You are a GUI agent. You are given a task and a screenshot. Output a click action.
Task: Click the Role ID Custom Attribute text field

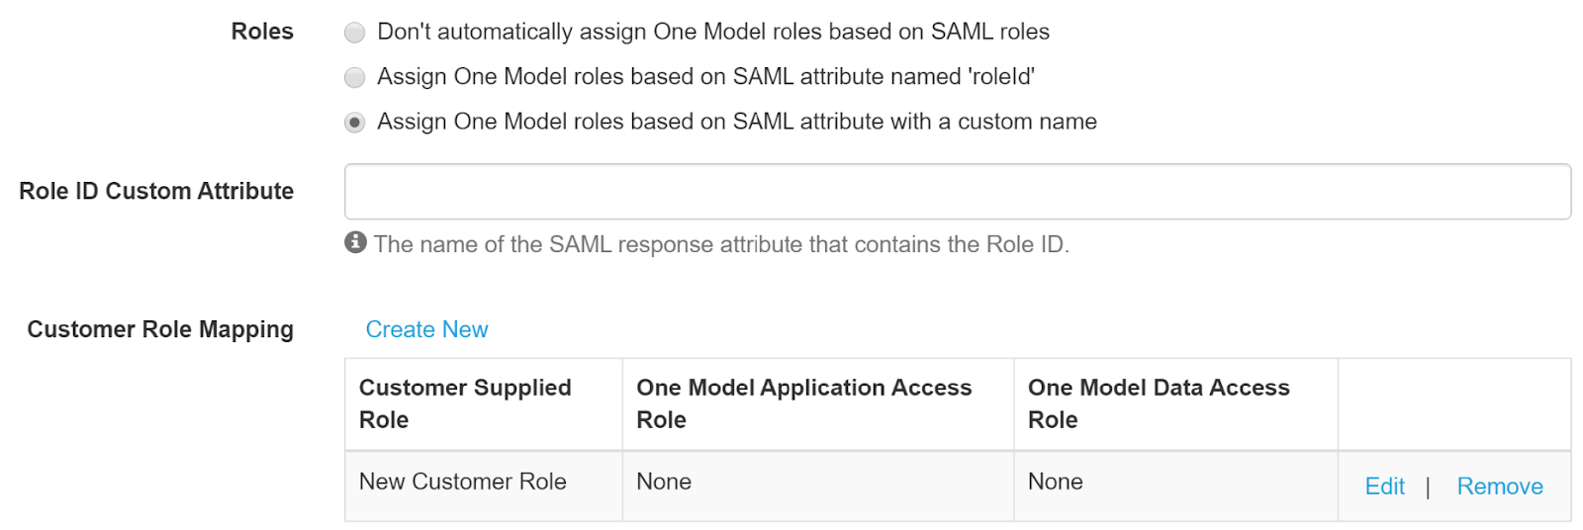pos(957,192)
